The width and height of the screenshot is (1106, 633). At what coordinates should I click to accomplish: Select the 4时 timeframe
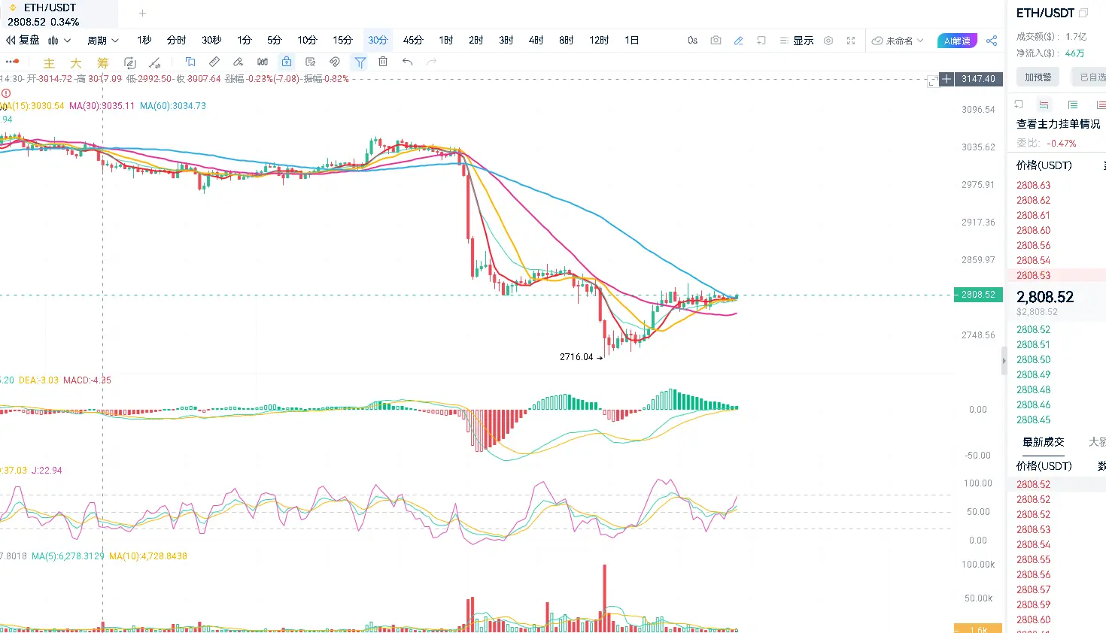[x=536, y=40]
